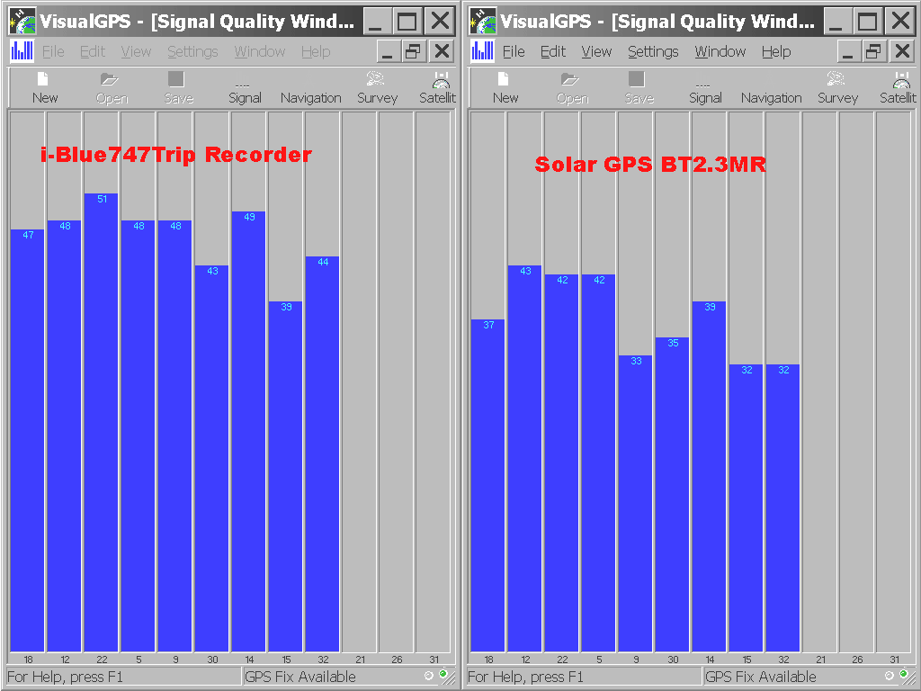Viewport: 921px width, 691px height.
Task: Open Satellite view in right VisualGPS window
Action: 899,87
